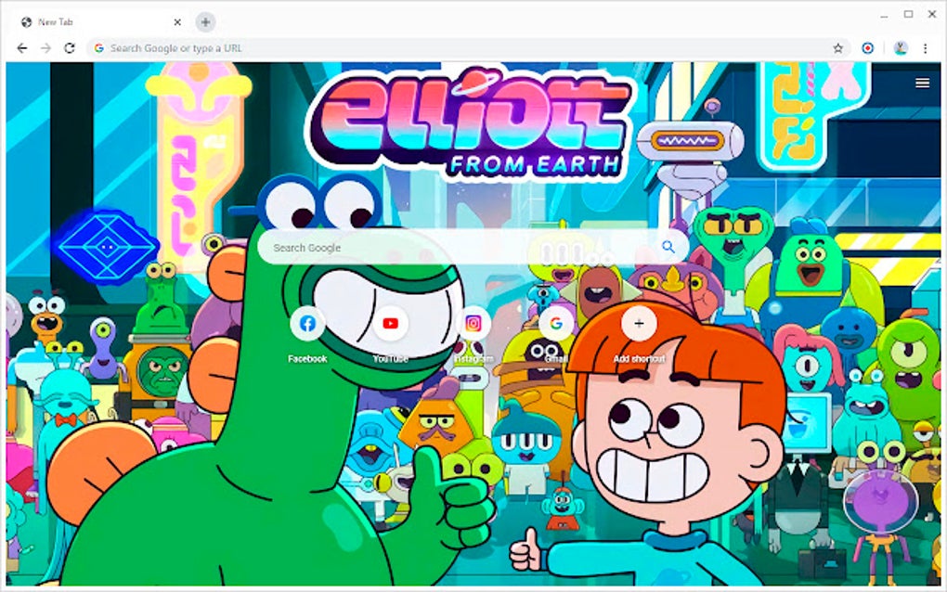Click the magnifier icon in the search bar

coord(668,247)
